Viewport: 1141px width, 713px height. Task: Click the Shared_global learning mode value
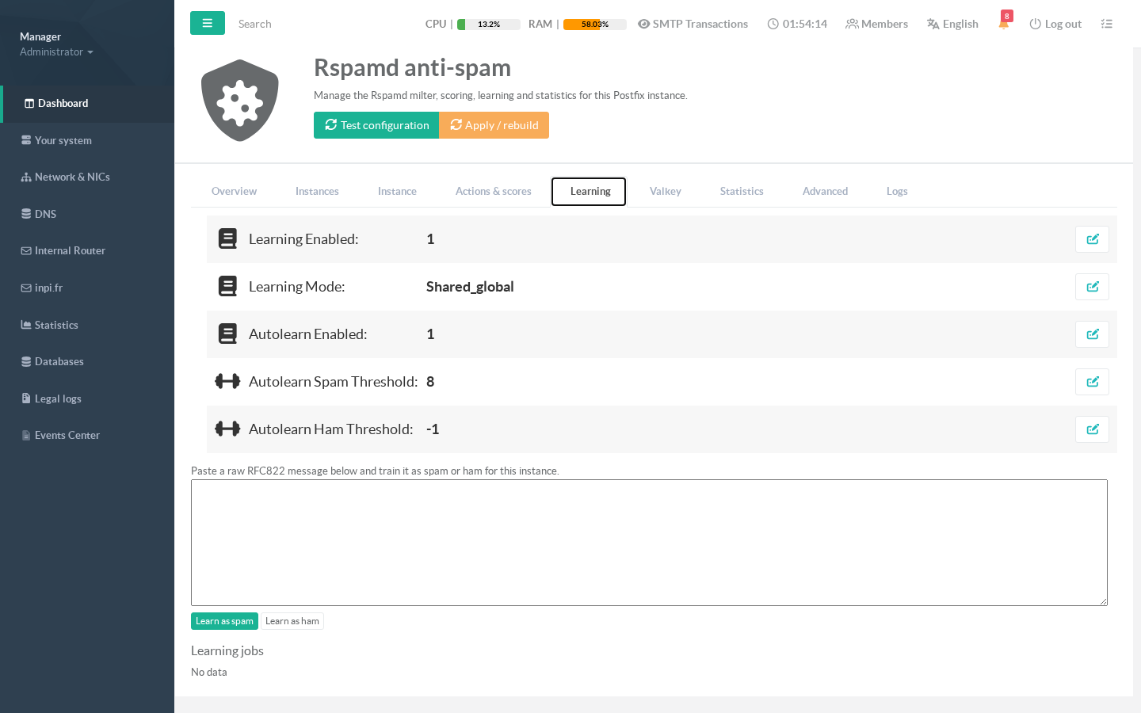470,287
